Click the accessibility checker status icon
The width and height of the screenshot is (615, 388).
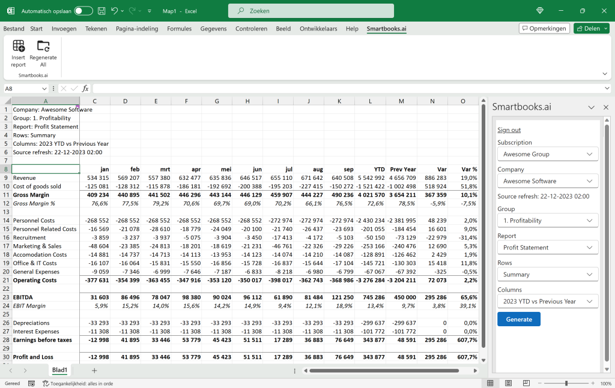coord(46,384)
